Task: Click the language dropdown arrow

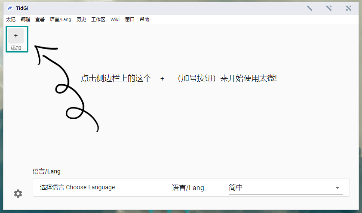Action: point(337,188)
